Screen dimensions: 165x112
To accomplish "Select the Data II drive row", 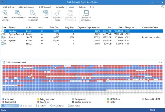I will pyautogui.click(x=82, y=38).
